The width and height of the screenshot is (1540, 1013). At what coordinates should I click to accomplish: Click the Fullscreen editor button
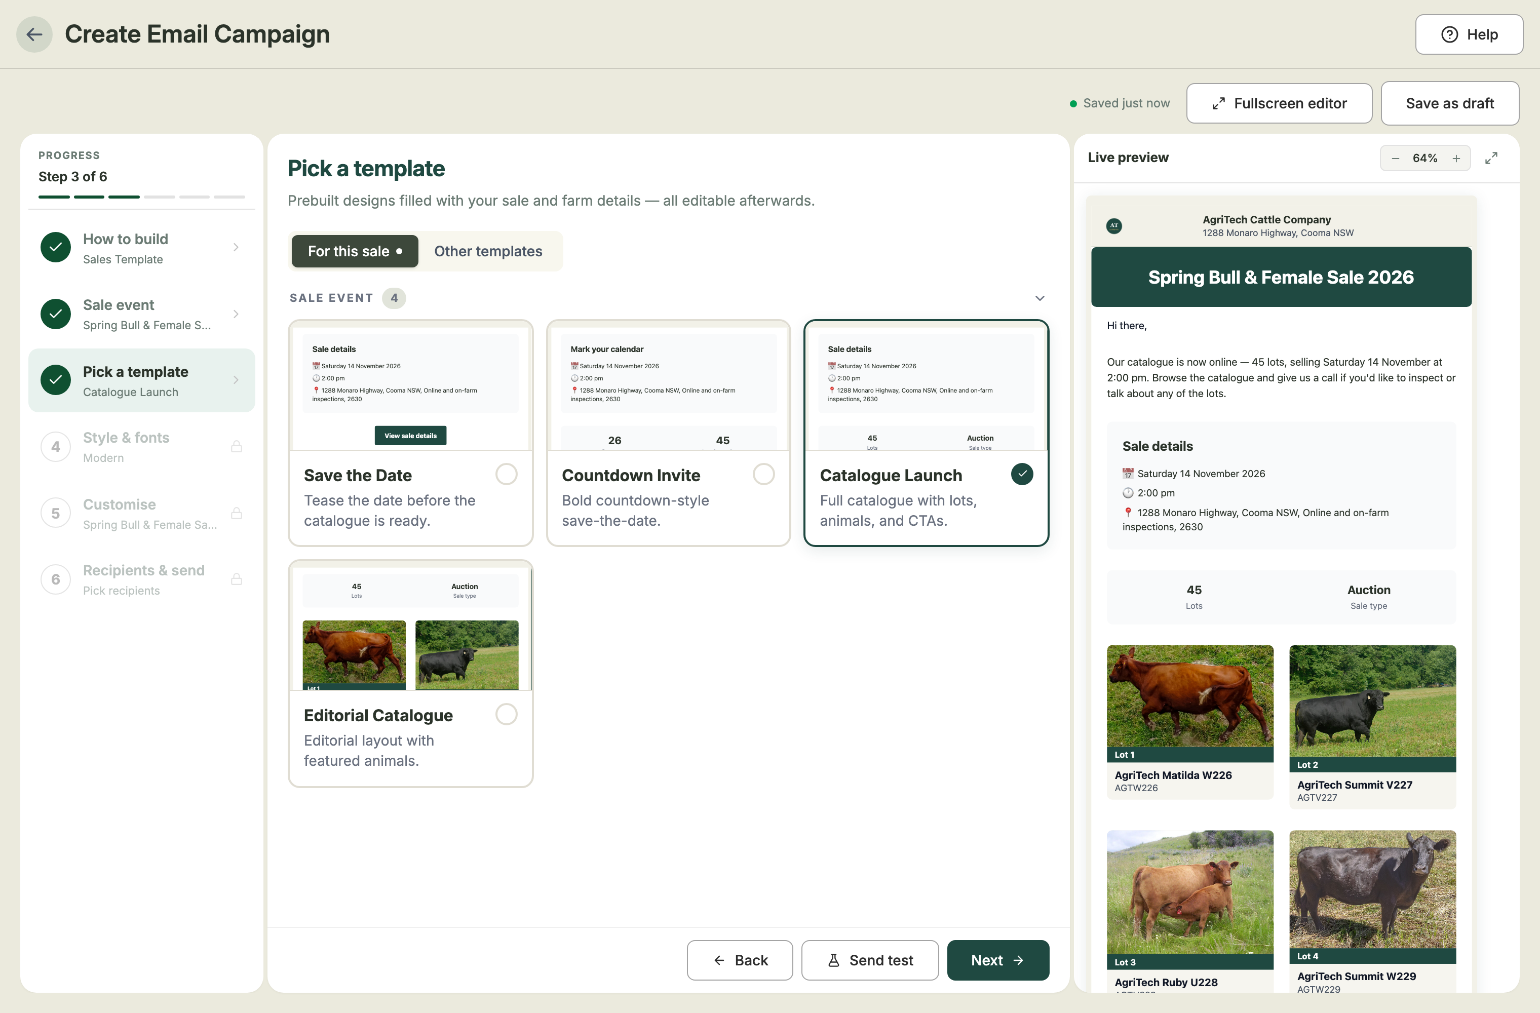(x=1279, y=103)
